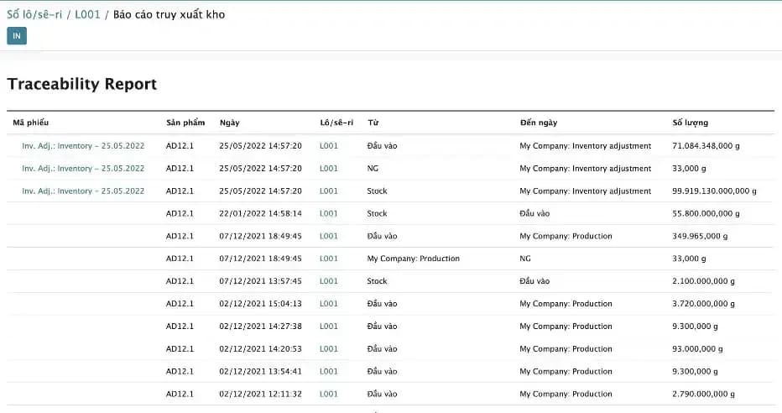The image size is (782, 413).
Task: Click date '02/12/2021 15:04:13'
Action: point(260,304)
